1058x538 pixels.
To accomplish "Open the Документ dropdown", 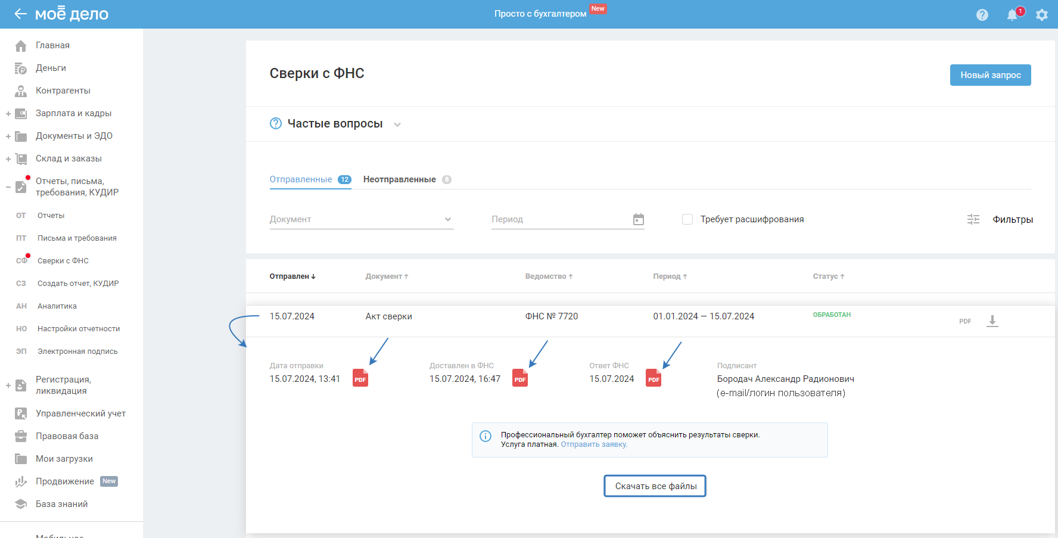I will [362, 219].
